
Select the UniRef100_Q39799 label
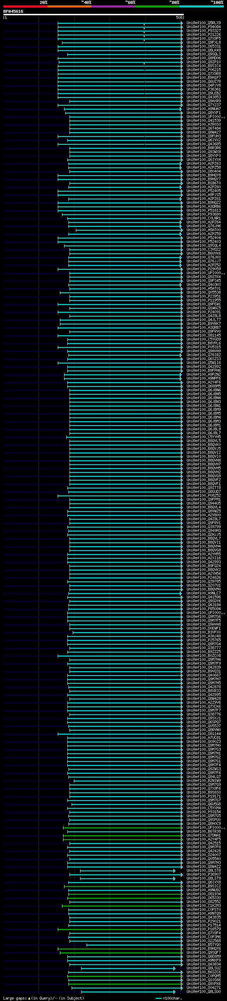click(x=204, y=527)
